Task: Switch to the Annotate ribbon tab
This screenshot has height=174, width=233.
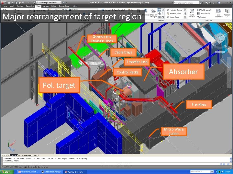Action: [x=20, y=6]
